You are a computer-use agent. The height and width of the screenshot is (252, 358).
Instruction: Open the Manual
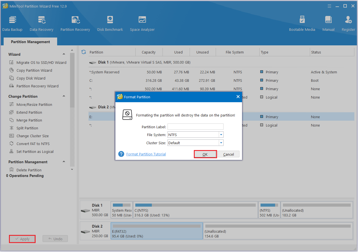click(x=328, y=24)
